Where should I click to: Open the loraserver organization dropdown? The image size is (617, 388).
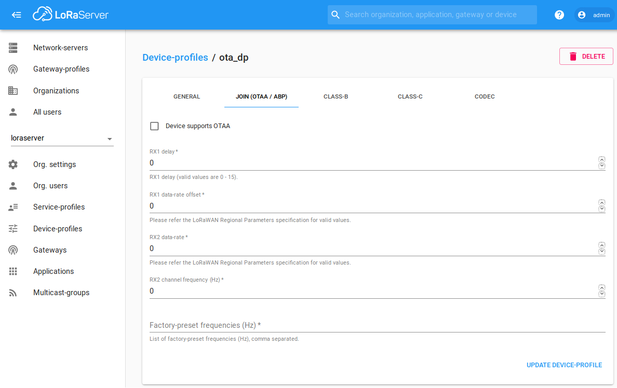click(109, 138)
